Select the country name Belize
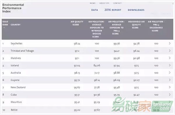Screen dimensions: 175x115 14,110
